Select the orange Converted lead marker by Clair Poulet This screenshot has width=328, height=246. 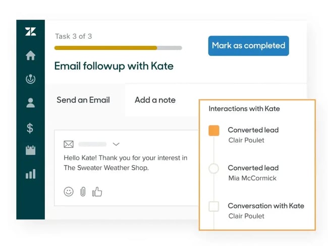214,131
